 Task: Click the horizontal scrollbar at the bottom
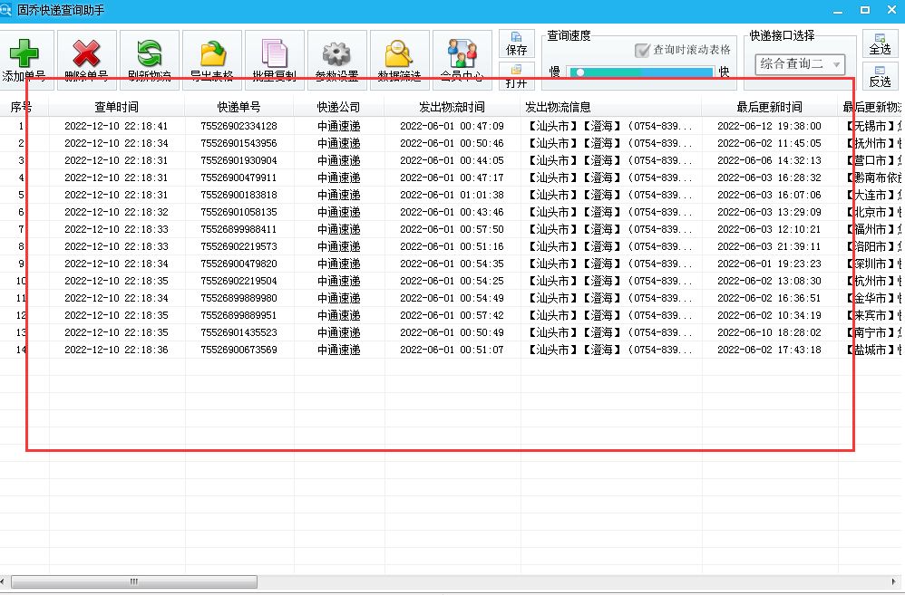(134, 581)
